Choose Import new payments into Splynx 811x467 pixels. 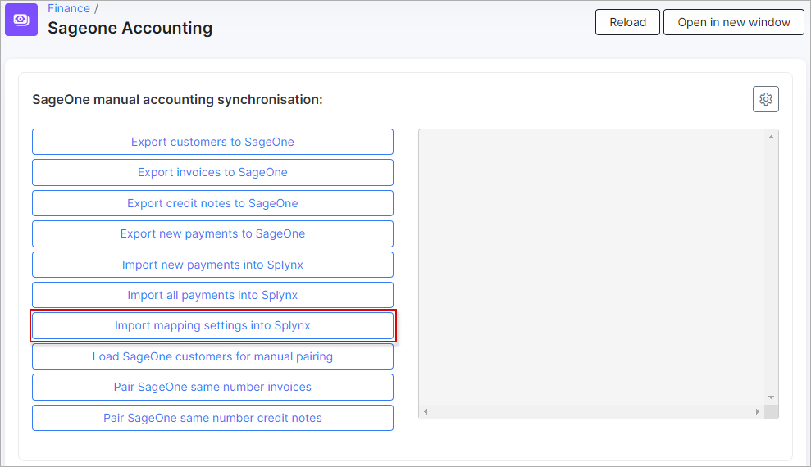pyautogui.click(x=212, y=265)
